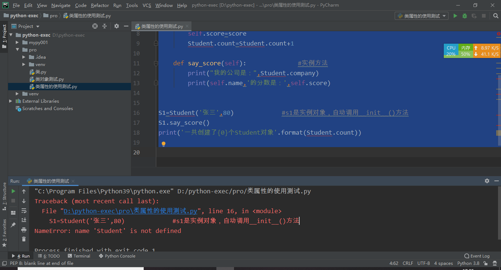The width and height of the screenshot is (501, 270).
Task: Run the current configuration from the top toolbar
Action: click(x=455, y=16)
